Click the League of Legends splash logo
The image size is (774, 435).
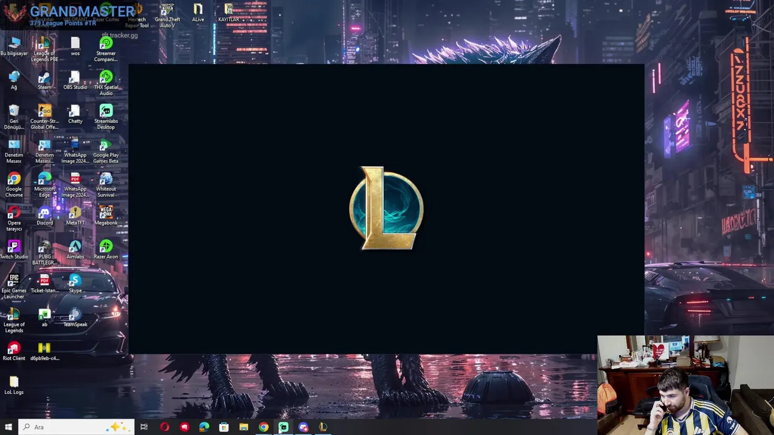(386, 208)
